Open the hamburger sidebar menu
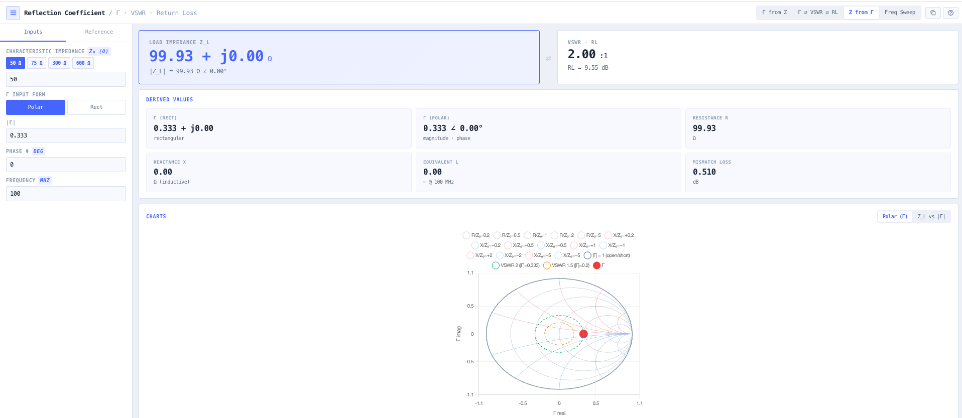962x418 pixels. [13, 13]
